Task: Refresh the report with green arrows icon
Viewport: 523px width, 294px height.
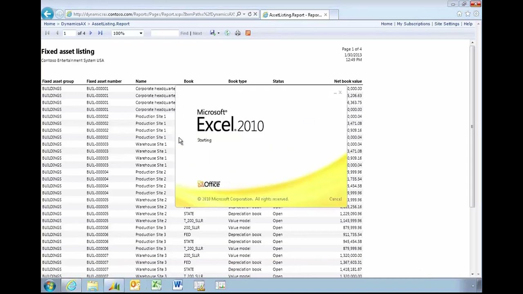Action: point(227,33)
